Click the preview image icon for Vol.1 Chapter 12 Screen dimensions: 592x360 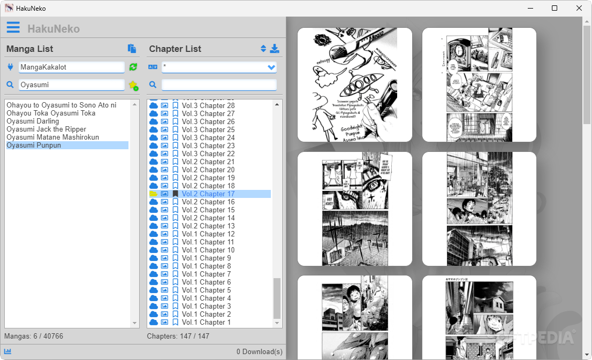tap(165, 234)
